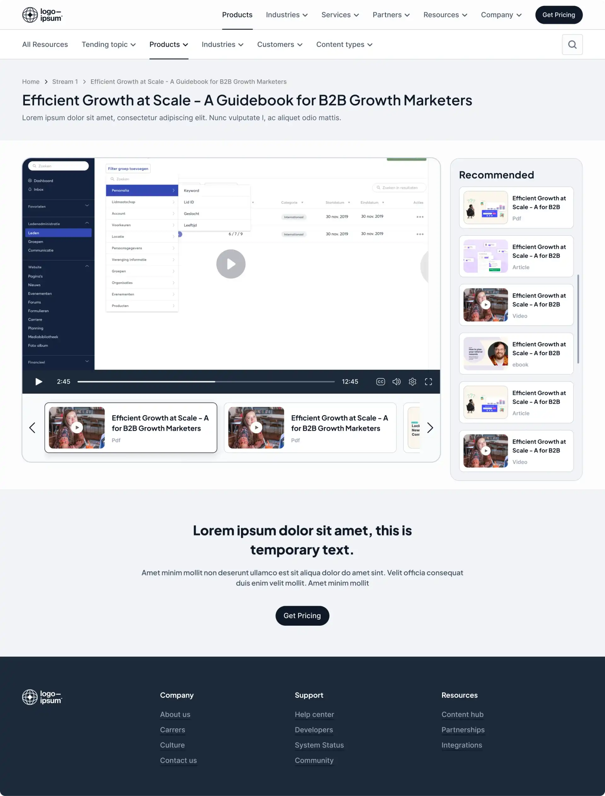Screen dimensions: 605x796
Task: Click the Customers filter dropdown
Action: coord(279,44)
